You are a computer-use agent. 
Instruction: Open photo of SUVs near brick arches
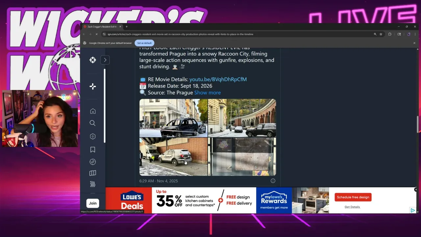[242, 118]
